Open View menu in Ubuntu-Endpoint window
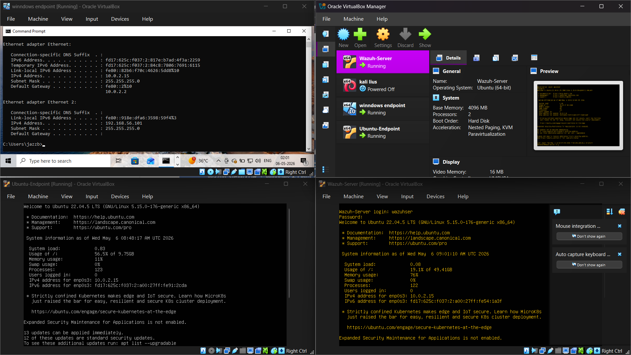The height and width of the screenshot is (355, 631). pyautogui.click(x=67, y=197)
